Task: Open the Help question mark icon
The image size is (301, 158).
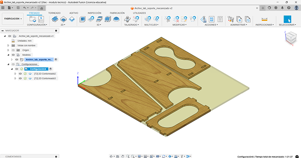Action: click(289, 8)
